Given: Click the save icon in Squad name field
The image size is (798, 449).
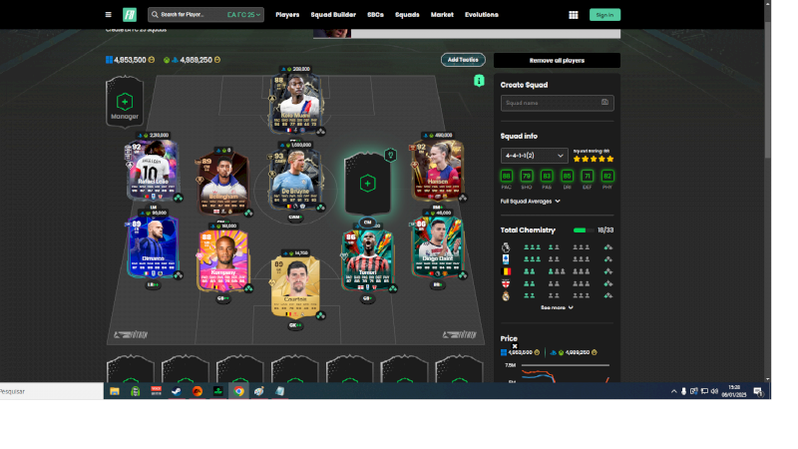Looking at the screenshot, I should (604, 103).
